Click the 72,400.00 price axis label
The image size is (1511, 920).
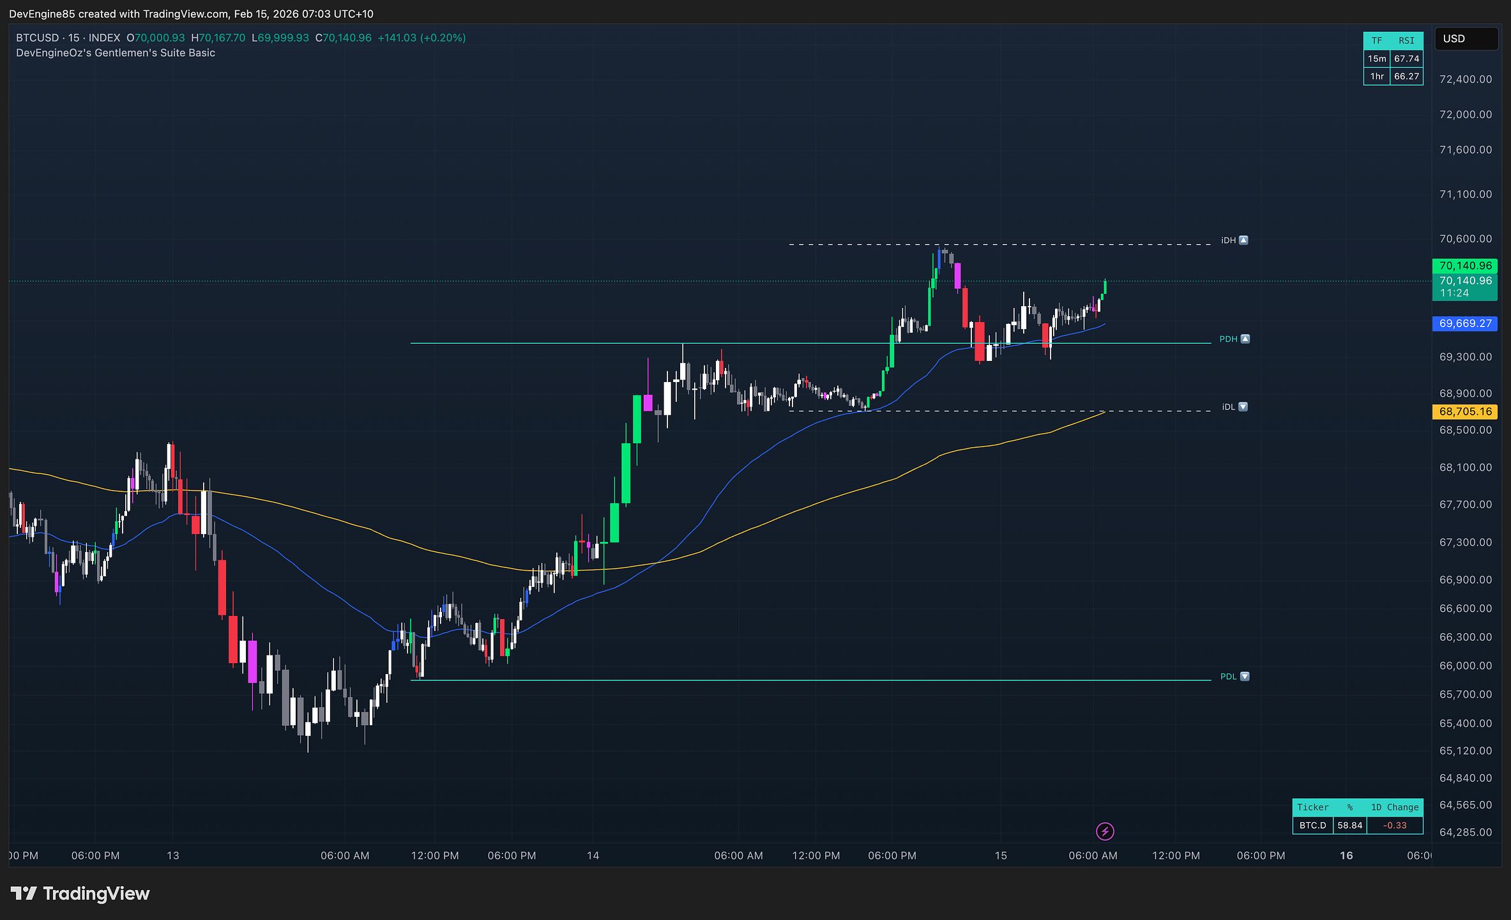point(1466,79)
